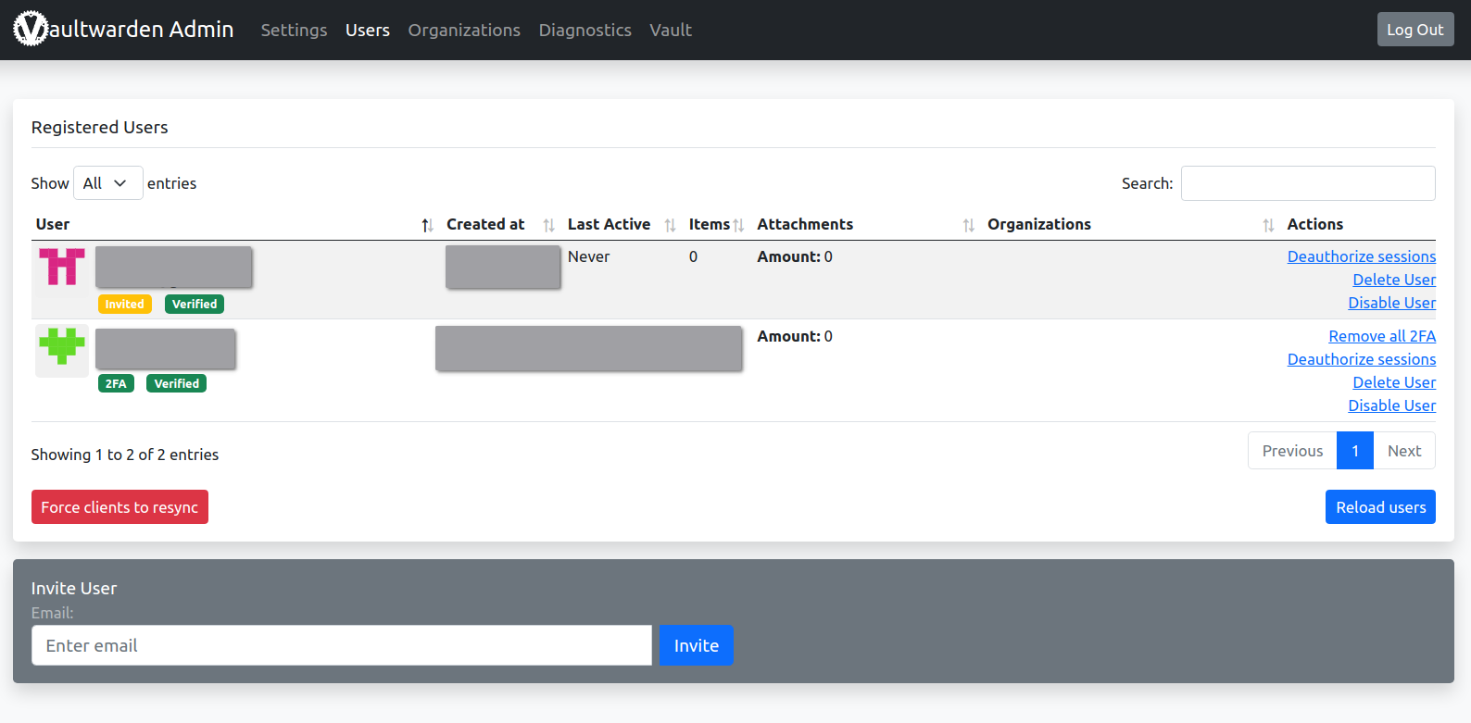Open the Settings menu item
The image size is (1471, 723).
(x=294, y=31)
